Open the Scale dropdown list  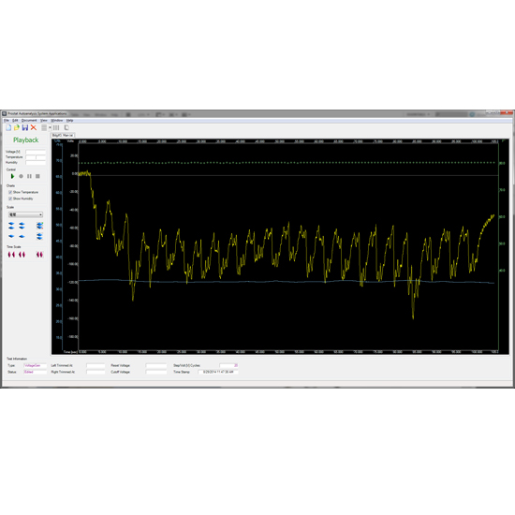(25, 214)
